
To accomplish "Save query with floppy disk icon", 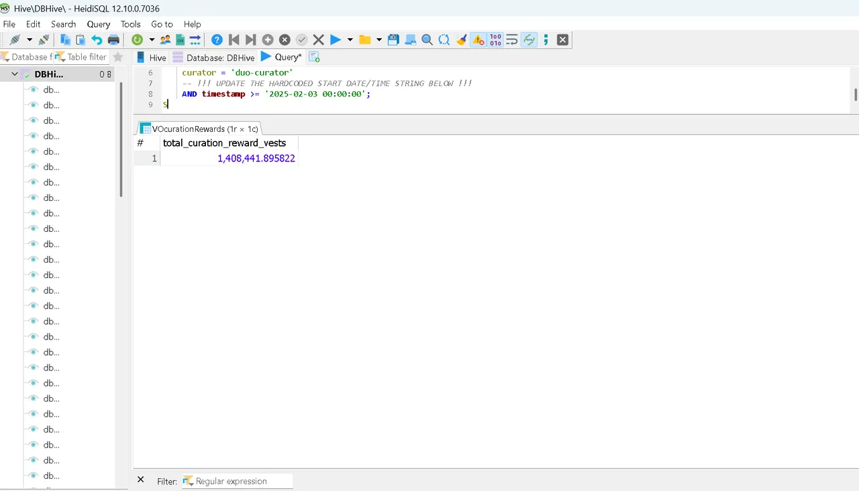I will pos(393,40).
